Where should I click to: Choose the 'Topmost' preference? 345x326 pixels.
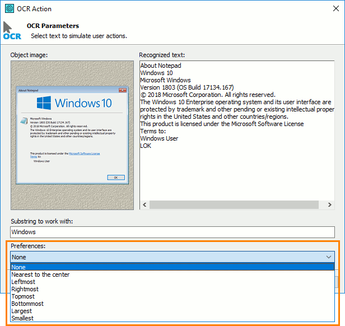[x=172, y=296]
